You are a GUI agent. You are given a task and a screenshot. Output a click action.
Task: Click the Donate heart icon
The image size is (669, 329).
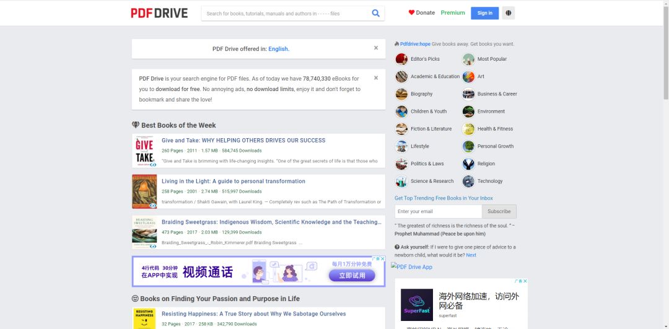pyautogui.click(x=411, y=13)
